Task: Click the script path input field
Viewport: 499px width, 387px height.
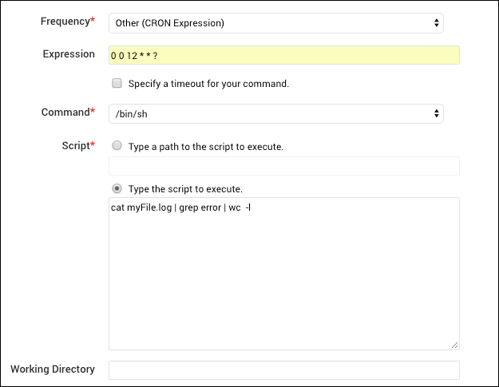Action: click(x=283, y=166)
